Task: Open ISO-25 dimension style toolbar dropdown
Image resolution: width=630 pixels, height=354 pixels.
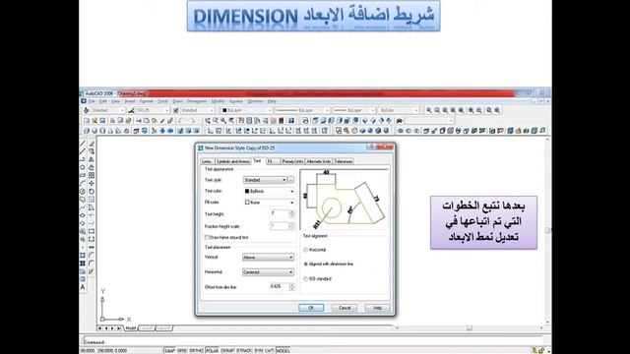Action: (x=153, y=110)
